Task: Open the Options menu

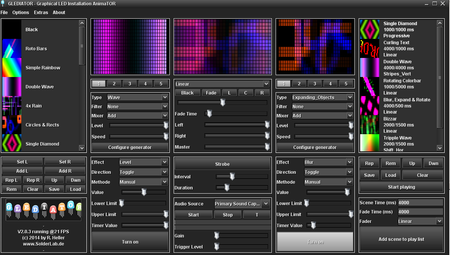Action: (x=21, y=13)
